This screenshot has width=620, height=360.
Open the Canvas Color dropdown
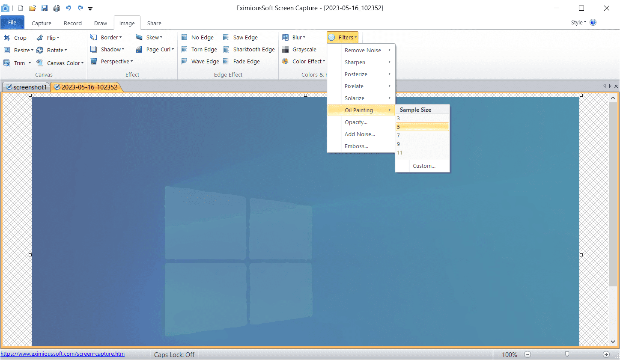(x=60, y=63)
